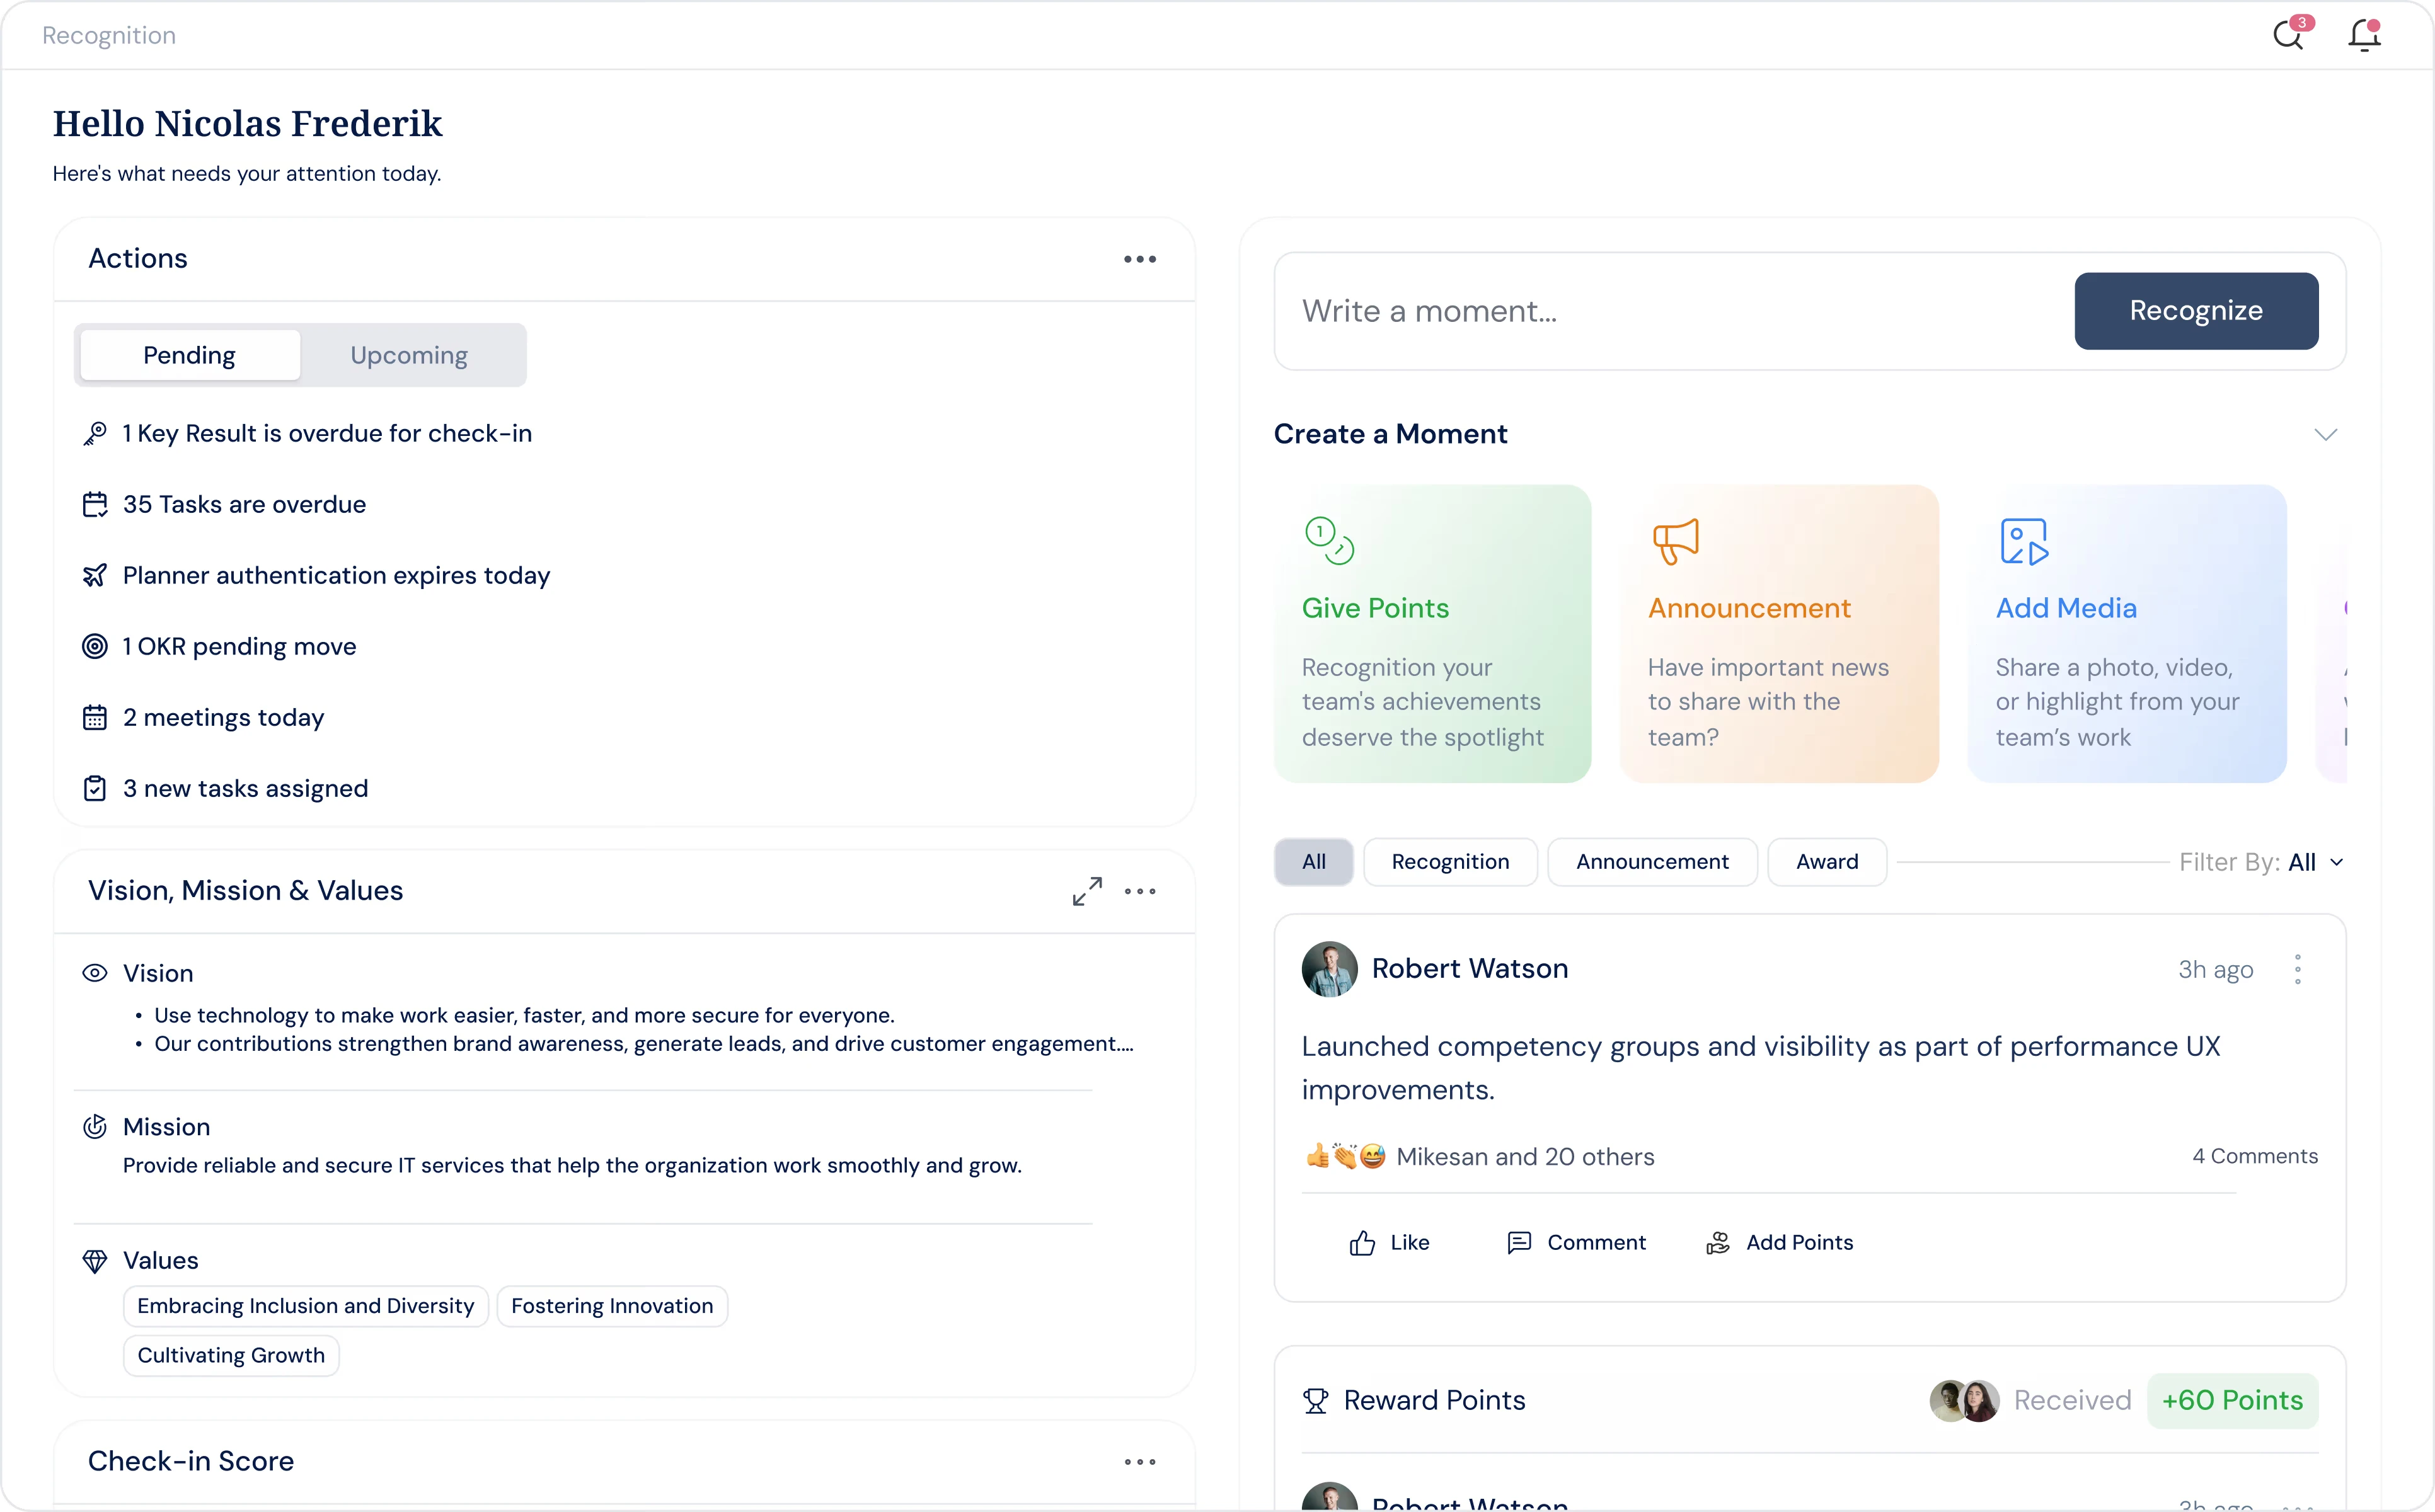
Task: Open the notifications bell icon
Action: point(2364,35)
